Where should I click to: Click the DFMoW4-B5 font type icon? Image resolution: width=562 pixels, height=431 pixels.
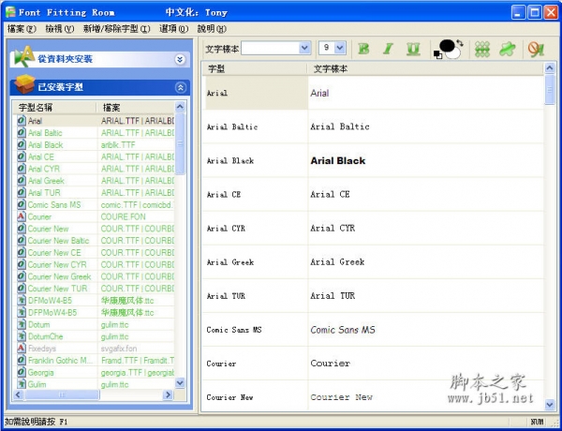click(x=22, y=301)
